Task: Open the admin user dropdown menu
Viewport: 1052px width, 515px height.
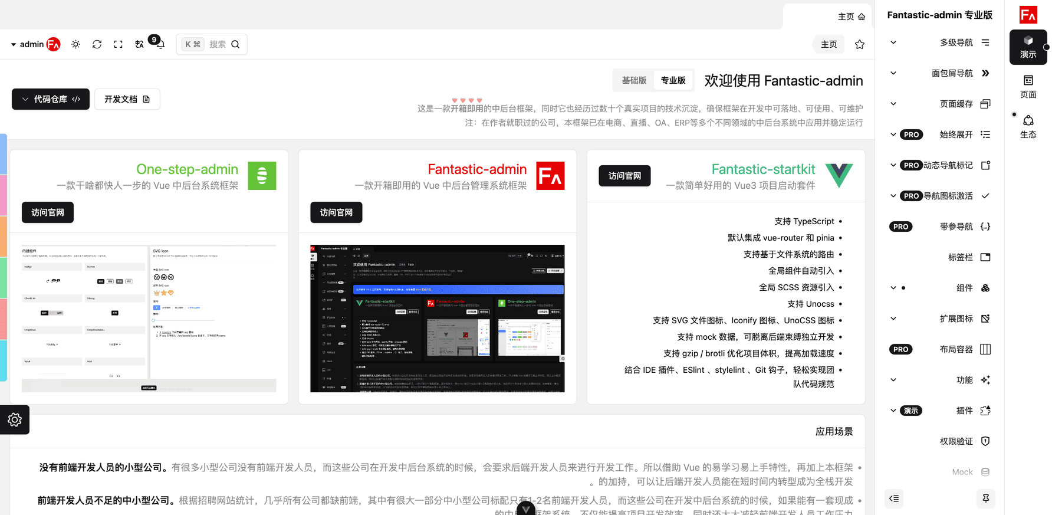Action: click(x=35, y=44)
